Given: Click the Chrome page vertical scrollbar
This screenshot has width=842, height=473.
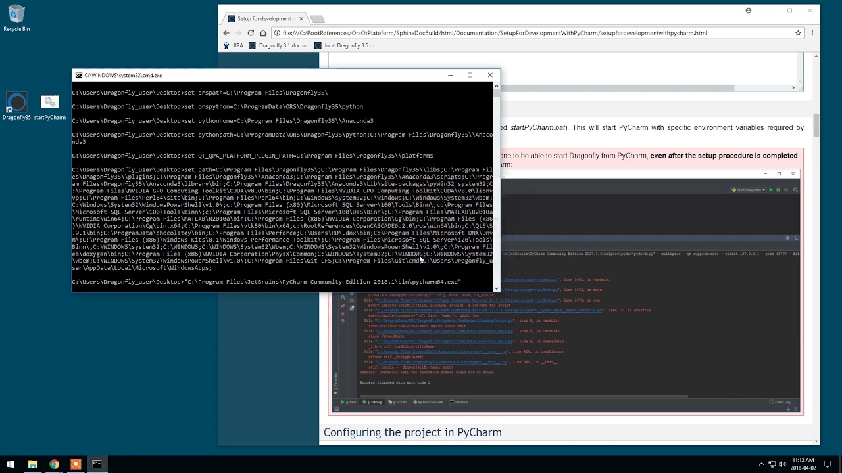Looking at the screenshot, I should (x=816, y=249).
